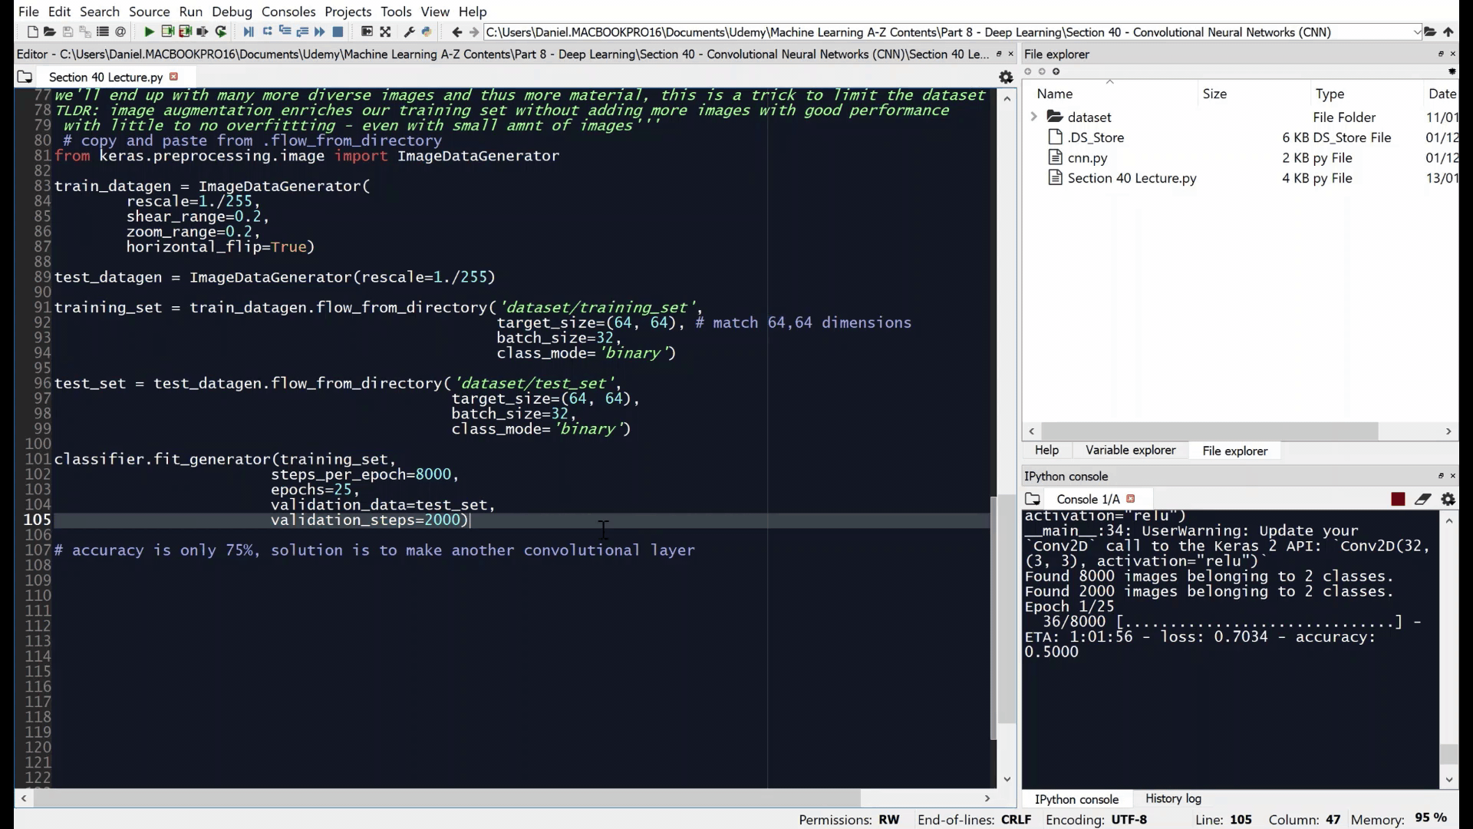The height and width of the screenshot is (829, 1473).
Task: Run selection or current line
Action: [x=203, y=32]
